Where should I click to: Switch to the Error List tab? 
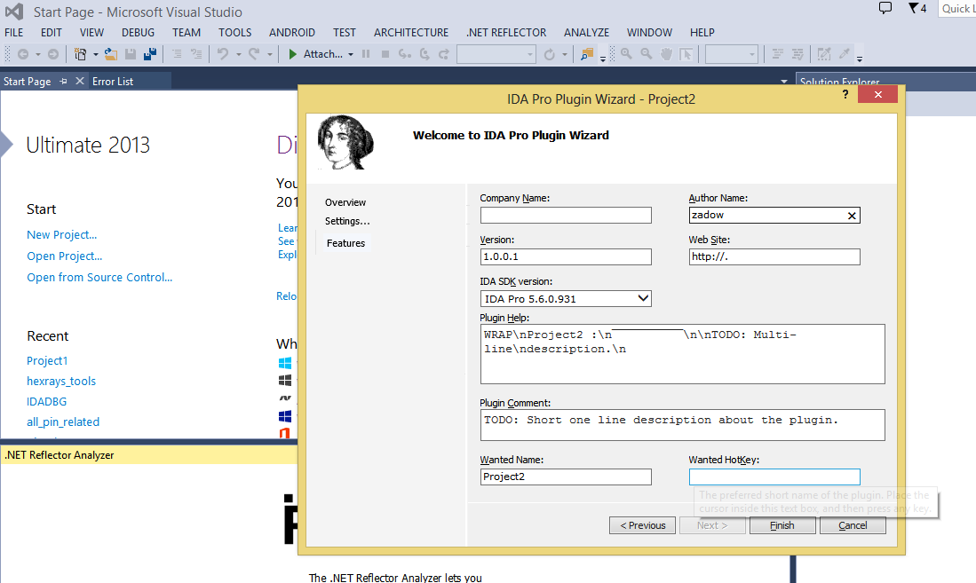point(113,82)
